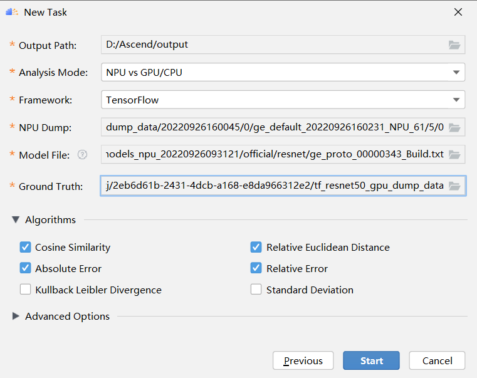Click the New Task window app icon
477x378 pixels.
tap(11, 12)
